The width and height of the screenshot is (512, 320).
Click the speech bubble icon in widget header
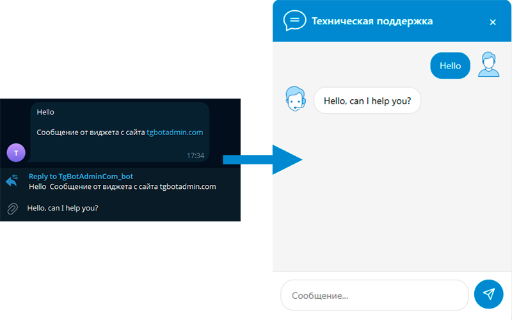294,21
